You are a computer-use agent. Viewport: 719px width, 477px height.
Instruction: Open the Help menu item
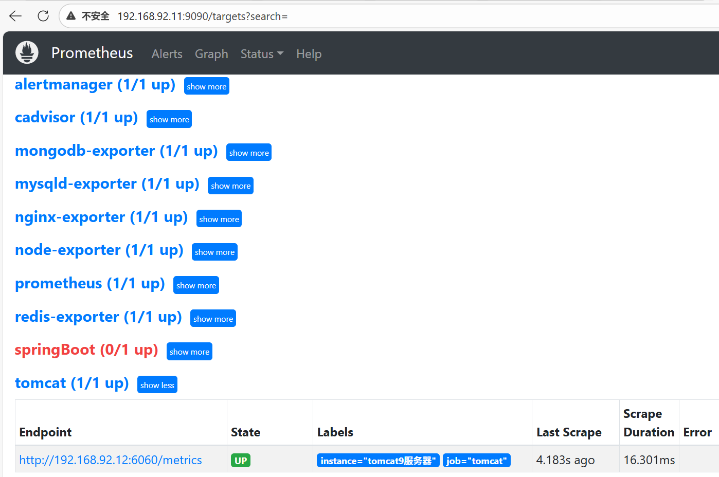(x=309, y=54)
